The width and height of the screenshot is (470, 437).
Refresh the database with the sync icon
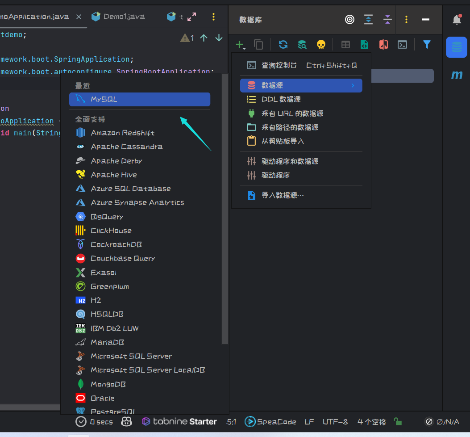tap(283, 45)
